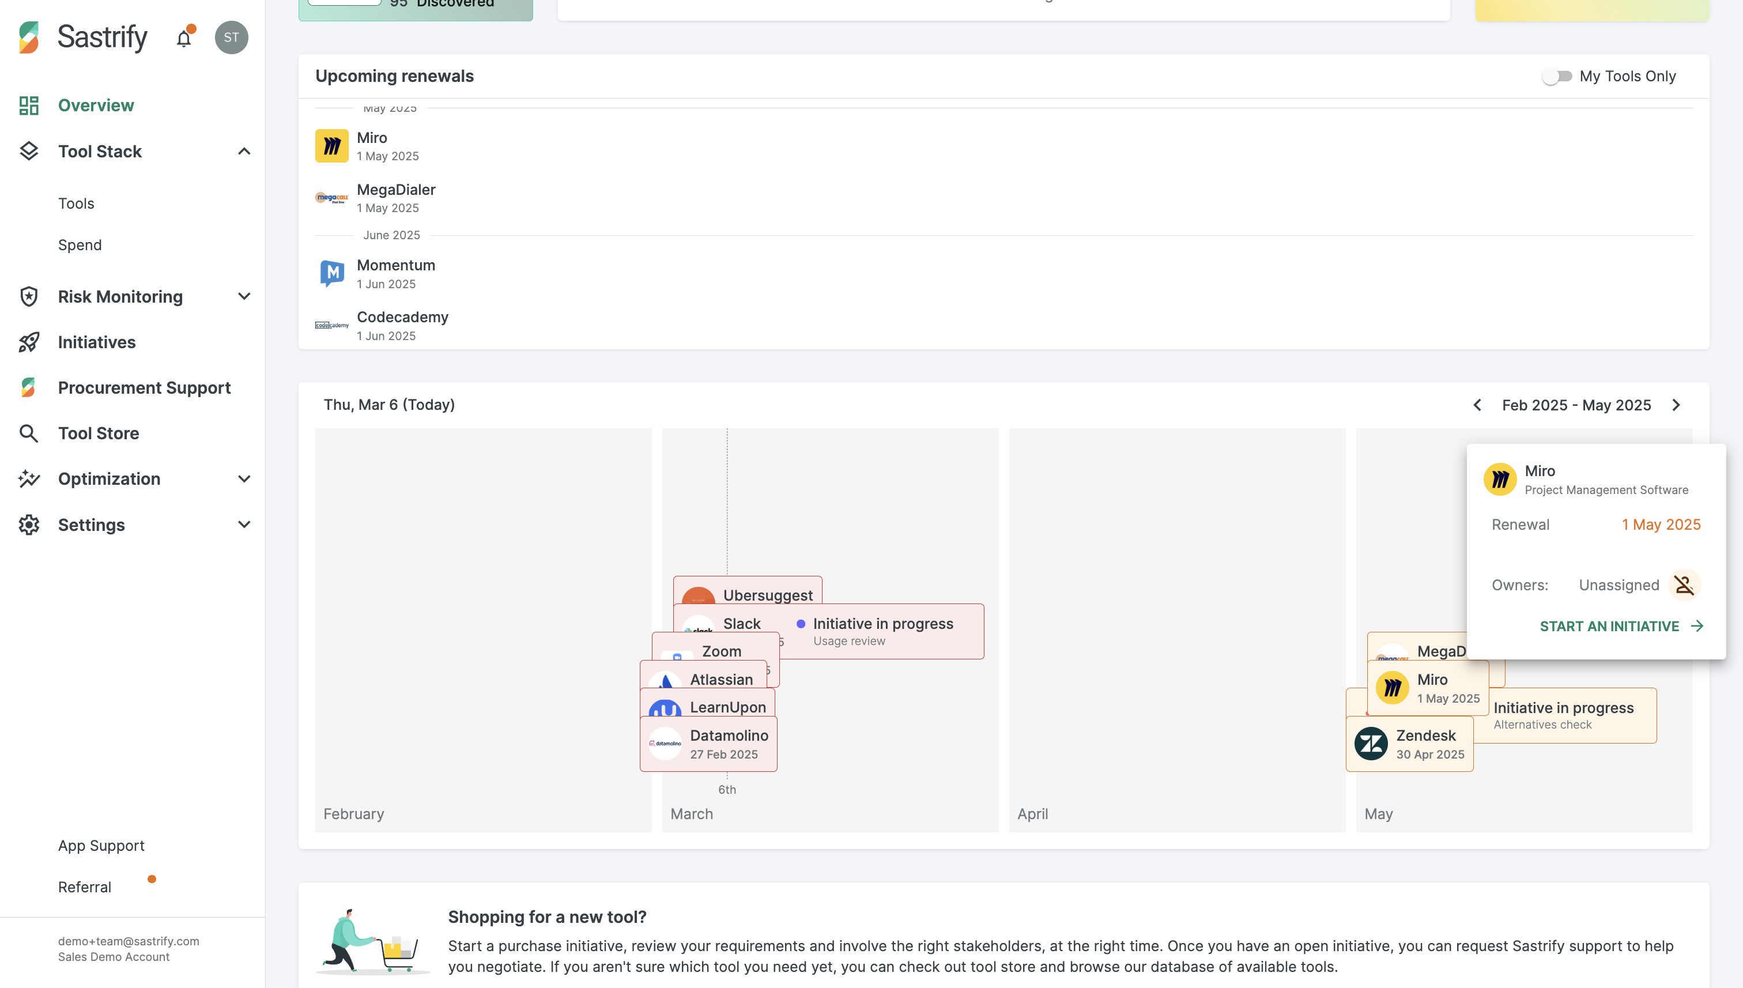
Task: Click the Tool Store magnifier icon
Action: pyautogui.click(x=28, y=433)
